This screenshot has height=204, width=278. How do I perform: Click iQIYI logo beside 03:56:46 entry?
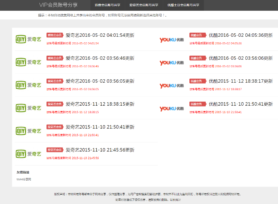[29, 62]
